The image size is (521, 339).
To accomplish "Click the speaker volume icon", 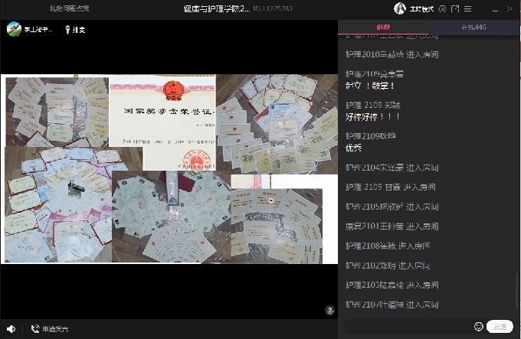I will point(11,329).
